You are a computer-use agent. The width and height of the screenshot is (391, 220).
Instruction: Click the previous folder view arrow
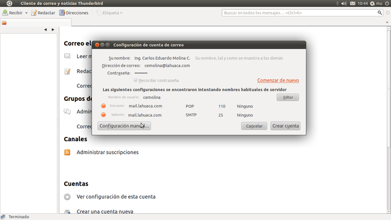point(45,29)
